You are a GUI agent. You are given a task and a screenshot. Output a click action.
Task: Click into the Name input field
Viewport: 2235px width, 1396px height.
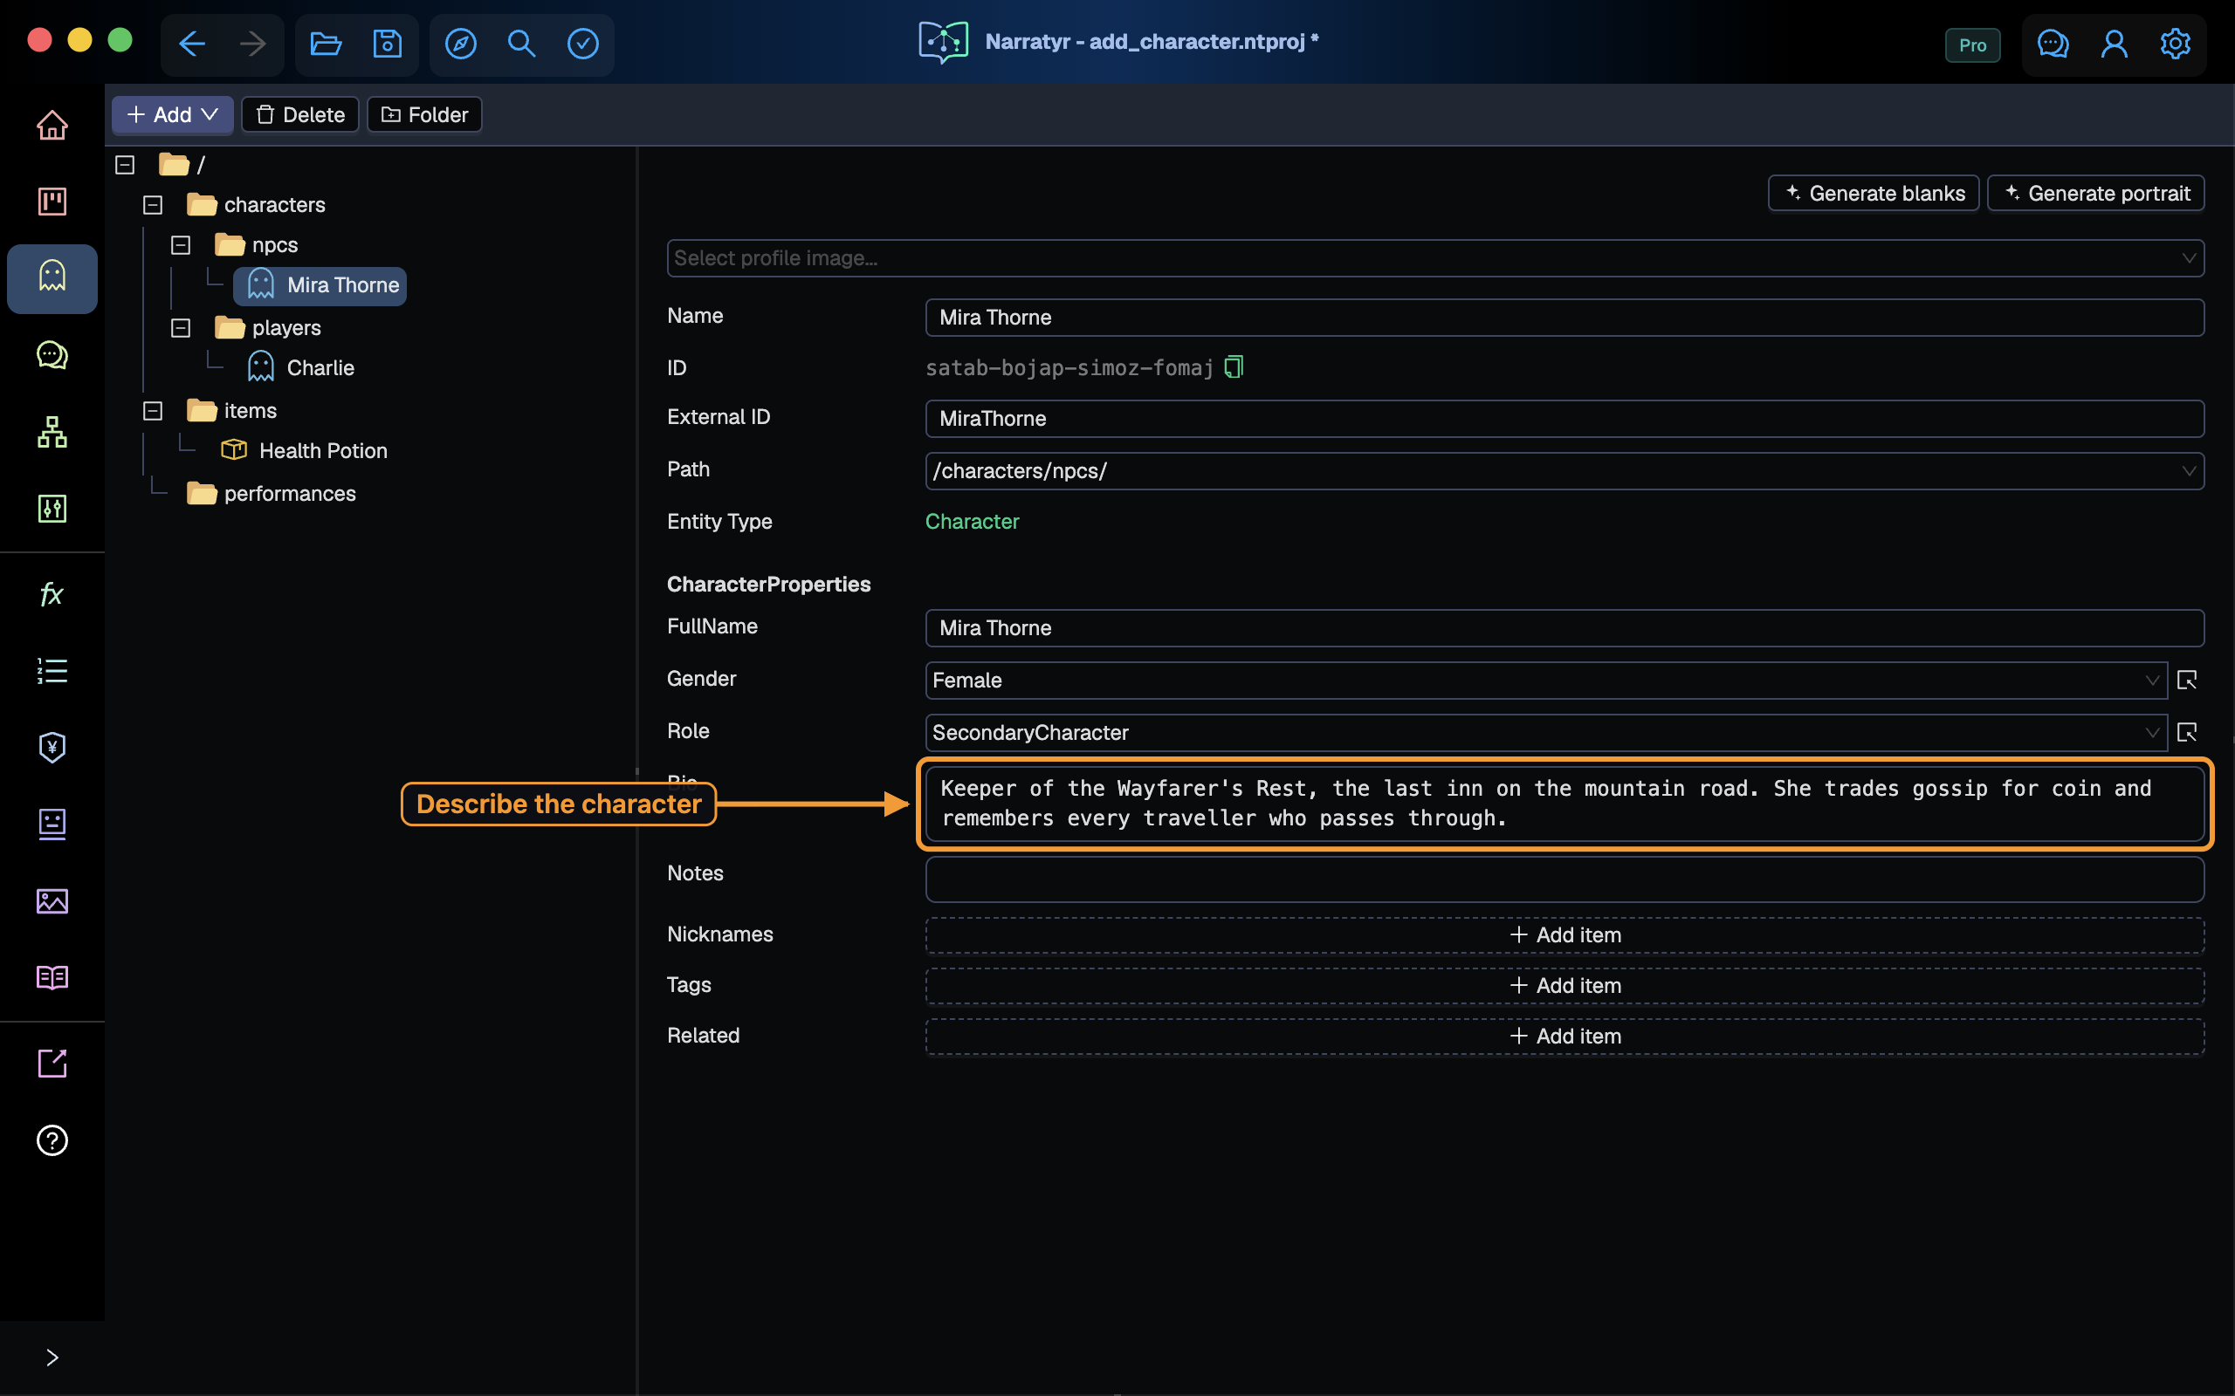[1564, 318]
